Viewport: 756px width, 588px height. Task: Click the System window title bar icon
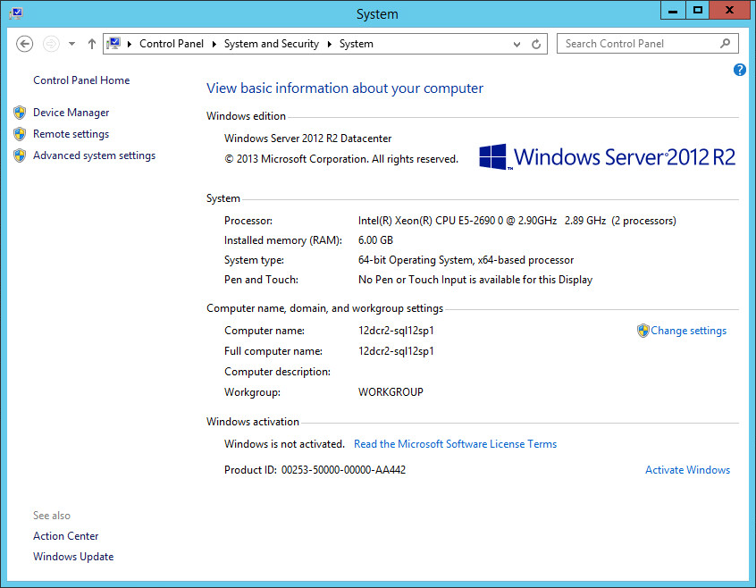(16, 13)
